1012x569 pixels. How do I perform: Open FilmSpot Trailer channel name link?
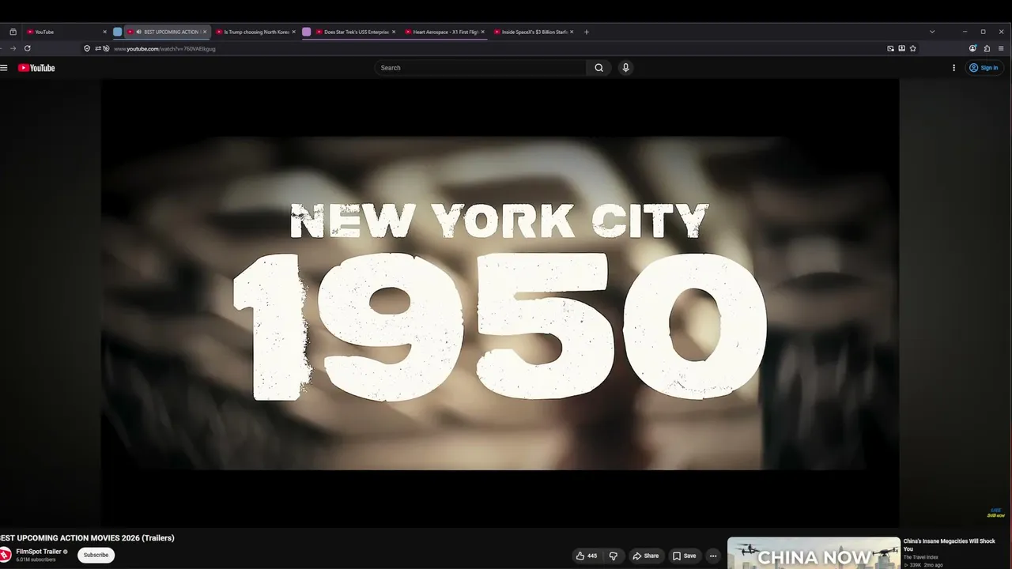(x=39, y=552)
